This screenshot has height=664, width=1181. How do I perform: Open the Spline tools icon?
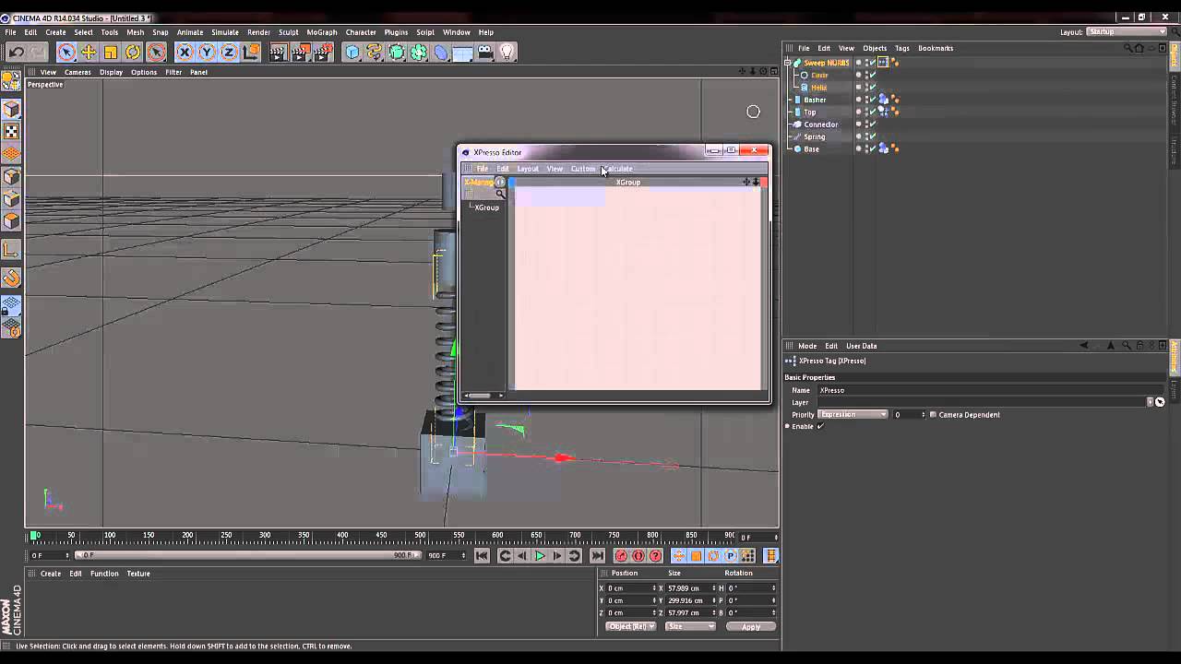pyautogui.click(x=375, y=53)
